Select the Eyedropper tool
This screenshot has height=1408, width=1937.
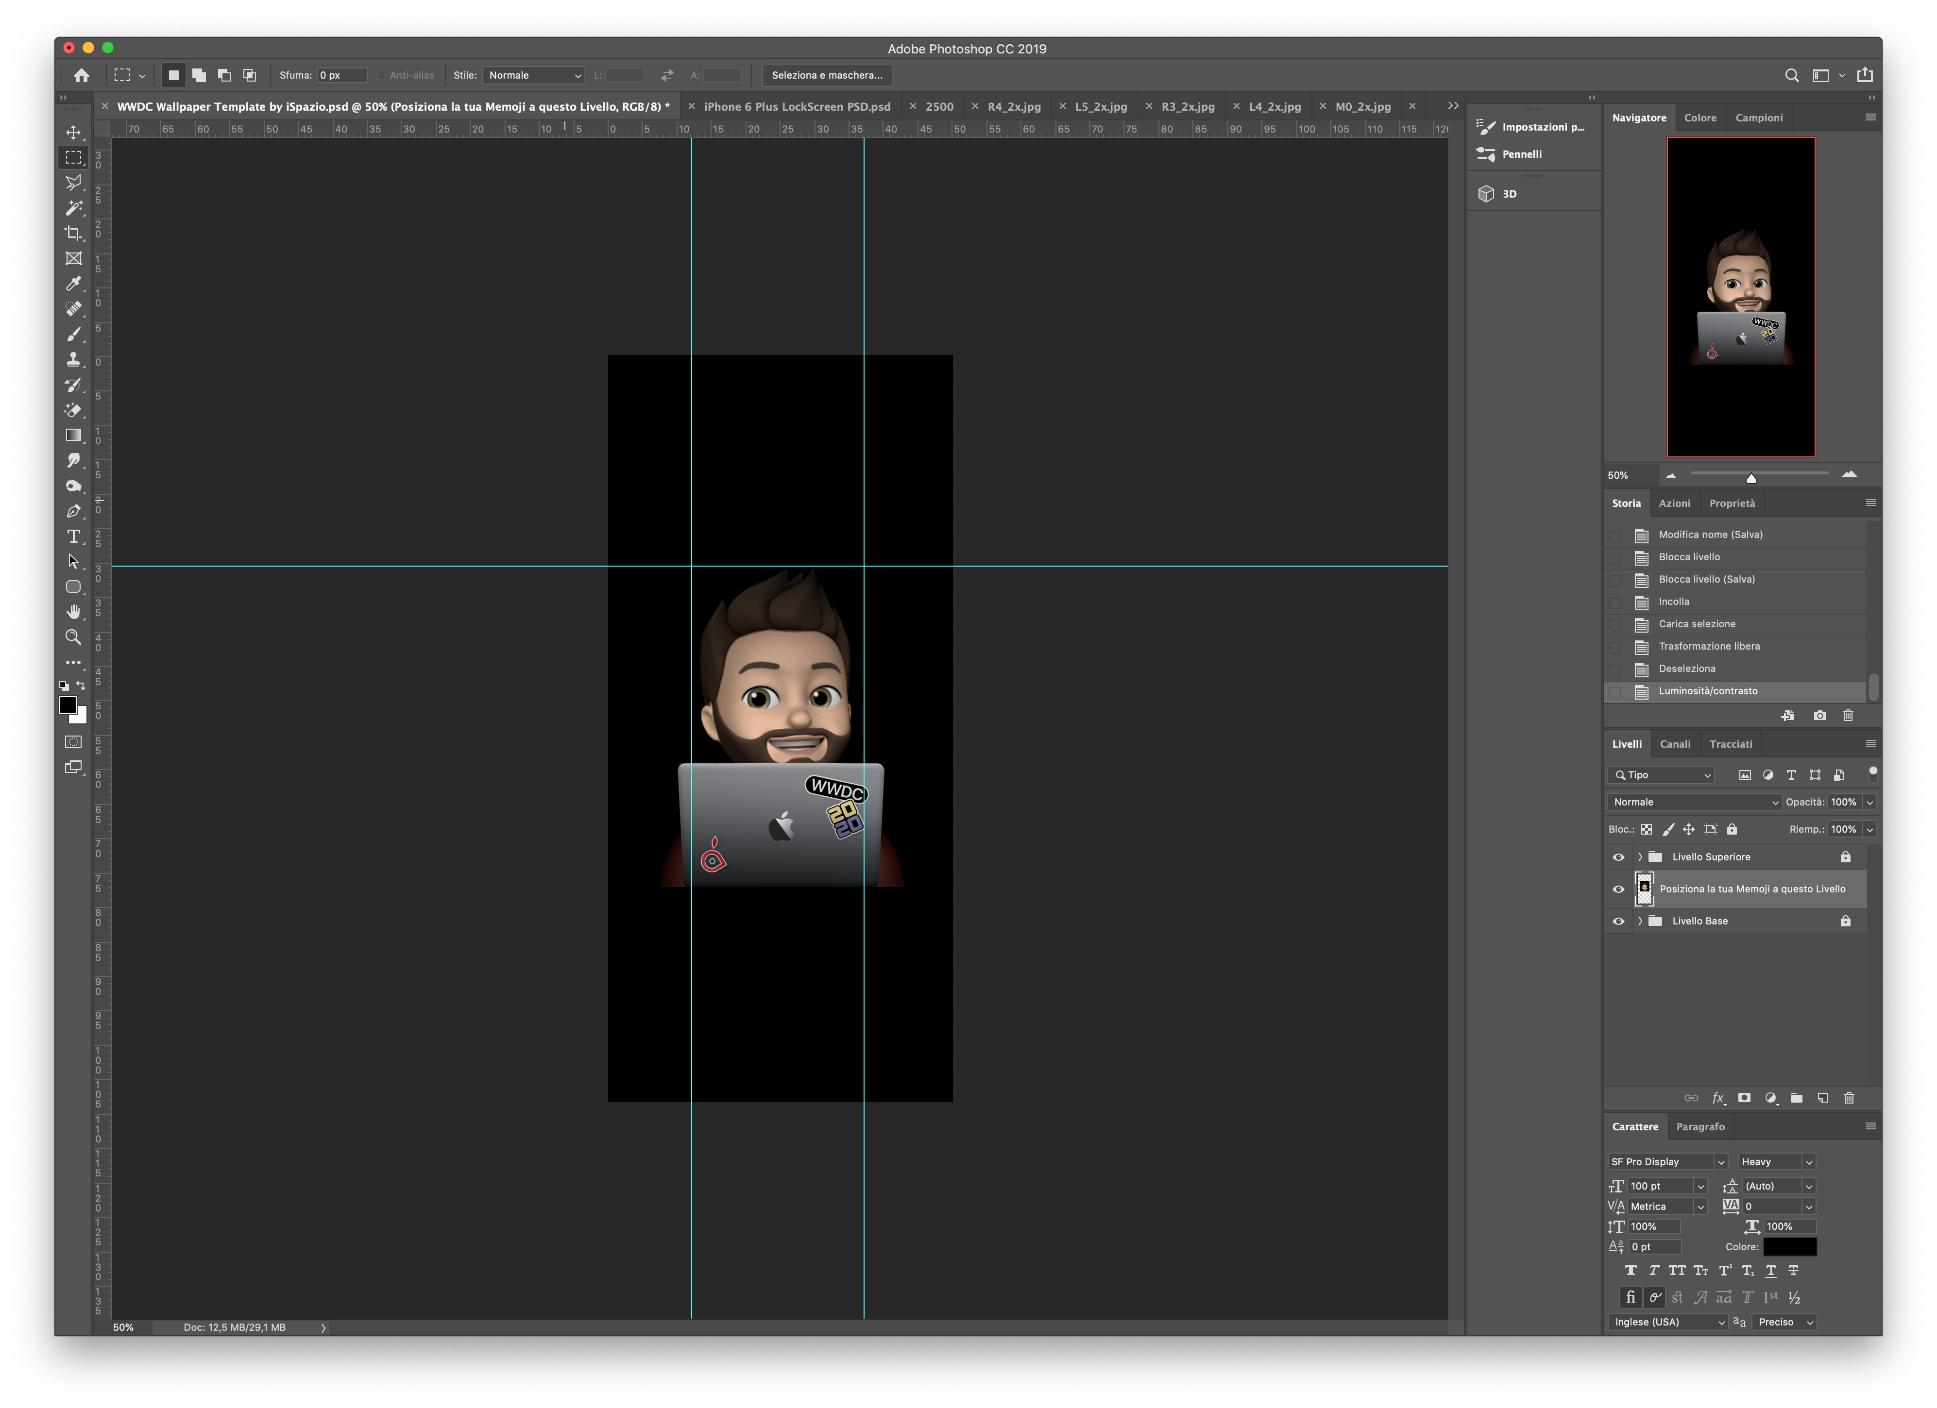[x=74, y=284]
